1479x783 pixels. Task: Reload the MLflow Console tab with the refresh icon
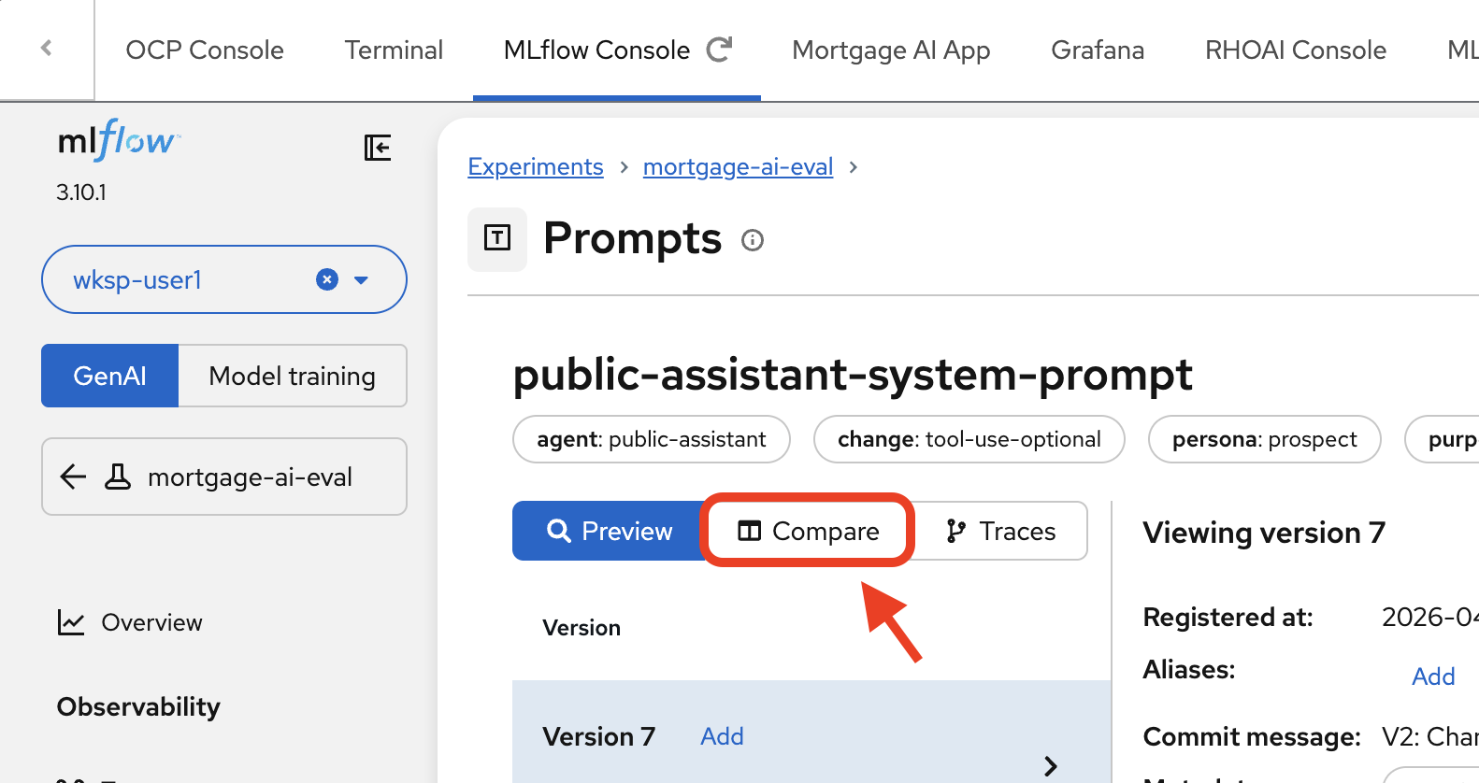[x=719, y=50]
